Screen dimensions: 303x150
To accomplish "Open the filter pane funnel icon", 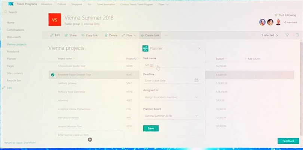I will click(x=287, y=35).
